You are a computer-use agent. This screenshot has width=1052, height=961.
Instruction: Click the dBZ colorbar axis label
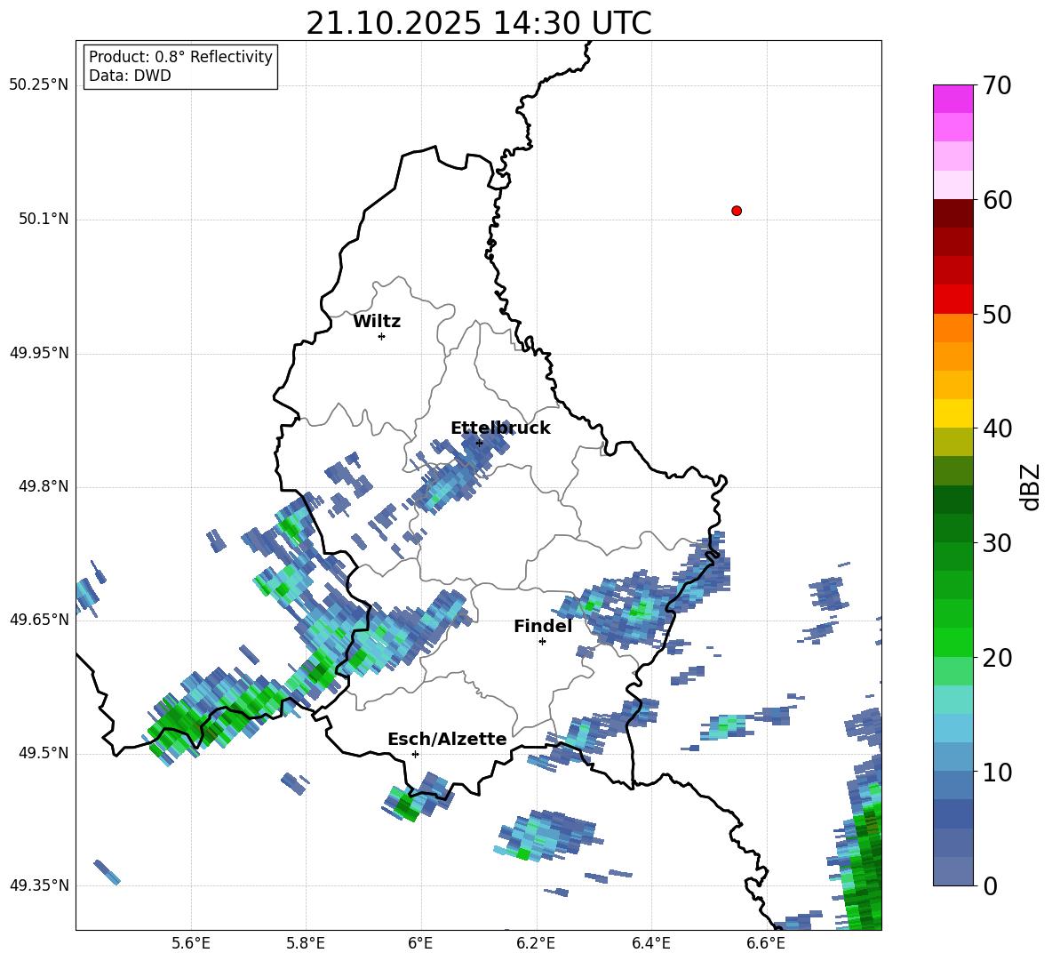(x=1032, y=487)
